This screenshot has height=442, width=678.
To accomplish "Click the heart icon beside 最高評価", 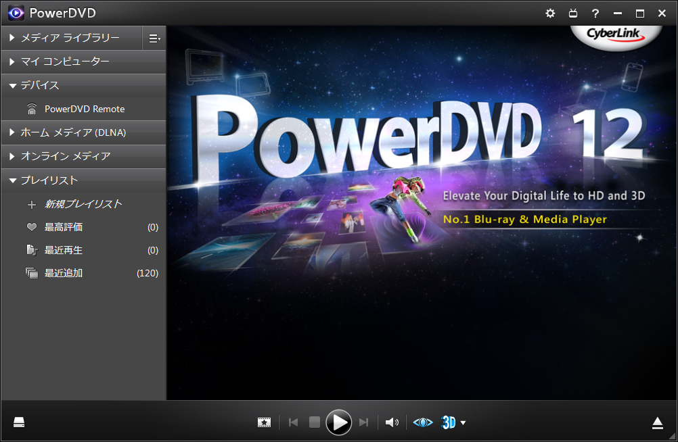I will [x=31, y=227].
